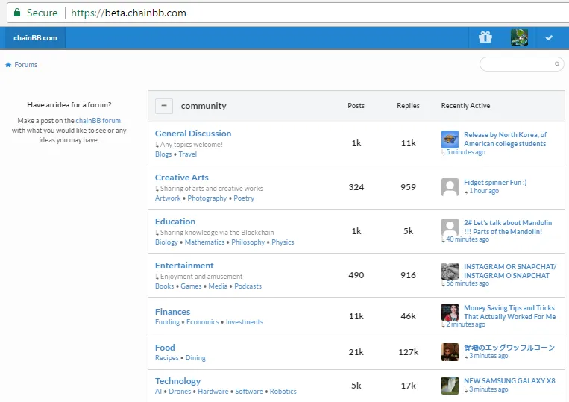Open the Mathematics subforum link
This screenshot has width=569, height=402.
coord(204,242)
